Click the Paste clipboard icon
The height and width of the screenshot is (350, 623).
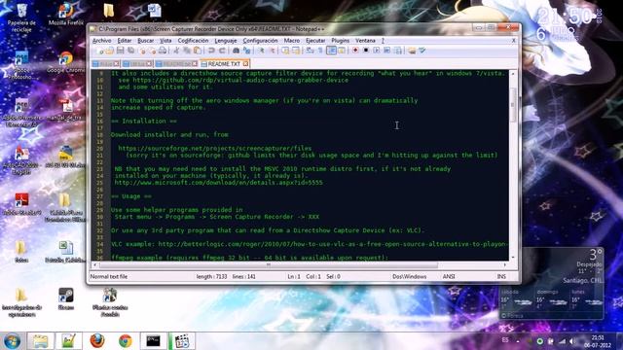point(197,51)
